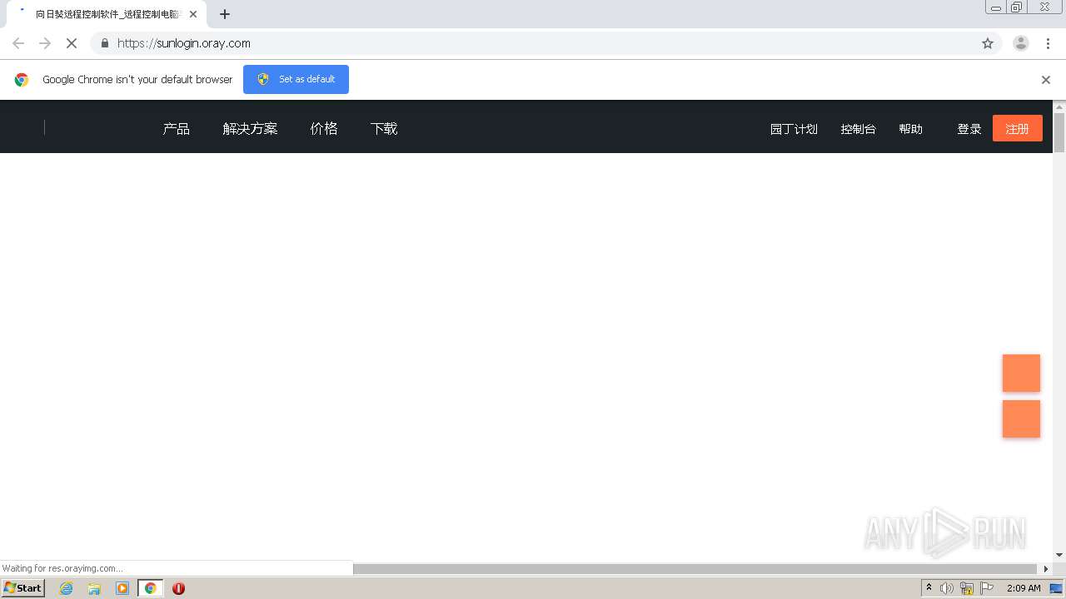Open Windows Start menu

[22, 588]
